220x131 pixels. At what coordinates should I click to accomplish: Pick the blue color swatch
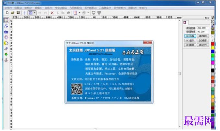[213, 52]
